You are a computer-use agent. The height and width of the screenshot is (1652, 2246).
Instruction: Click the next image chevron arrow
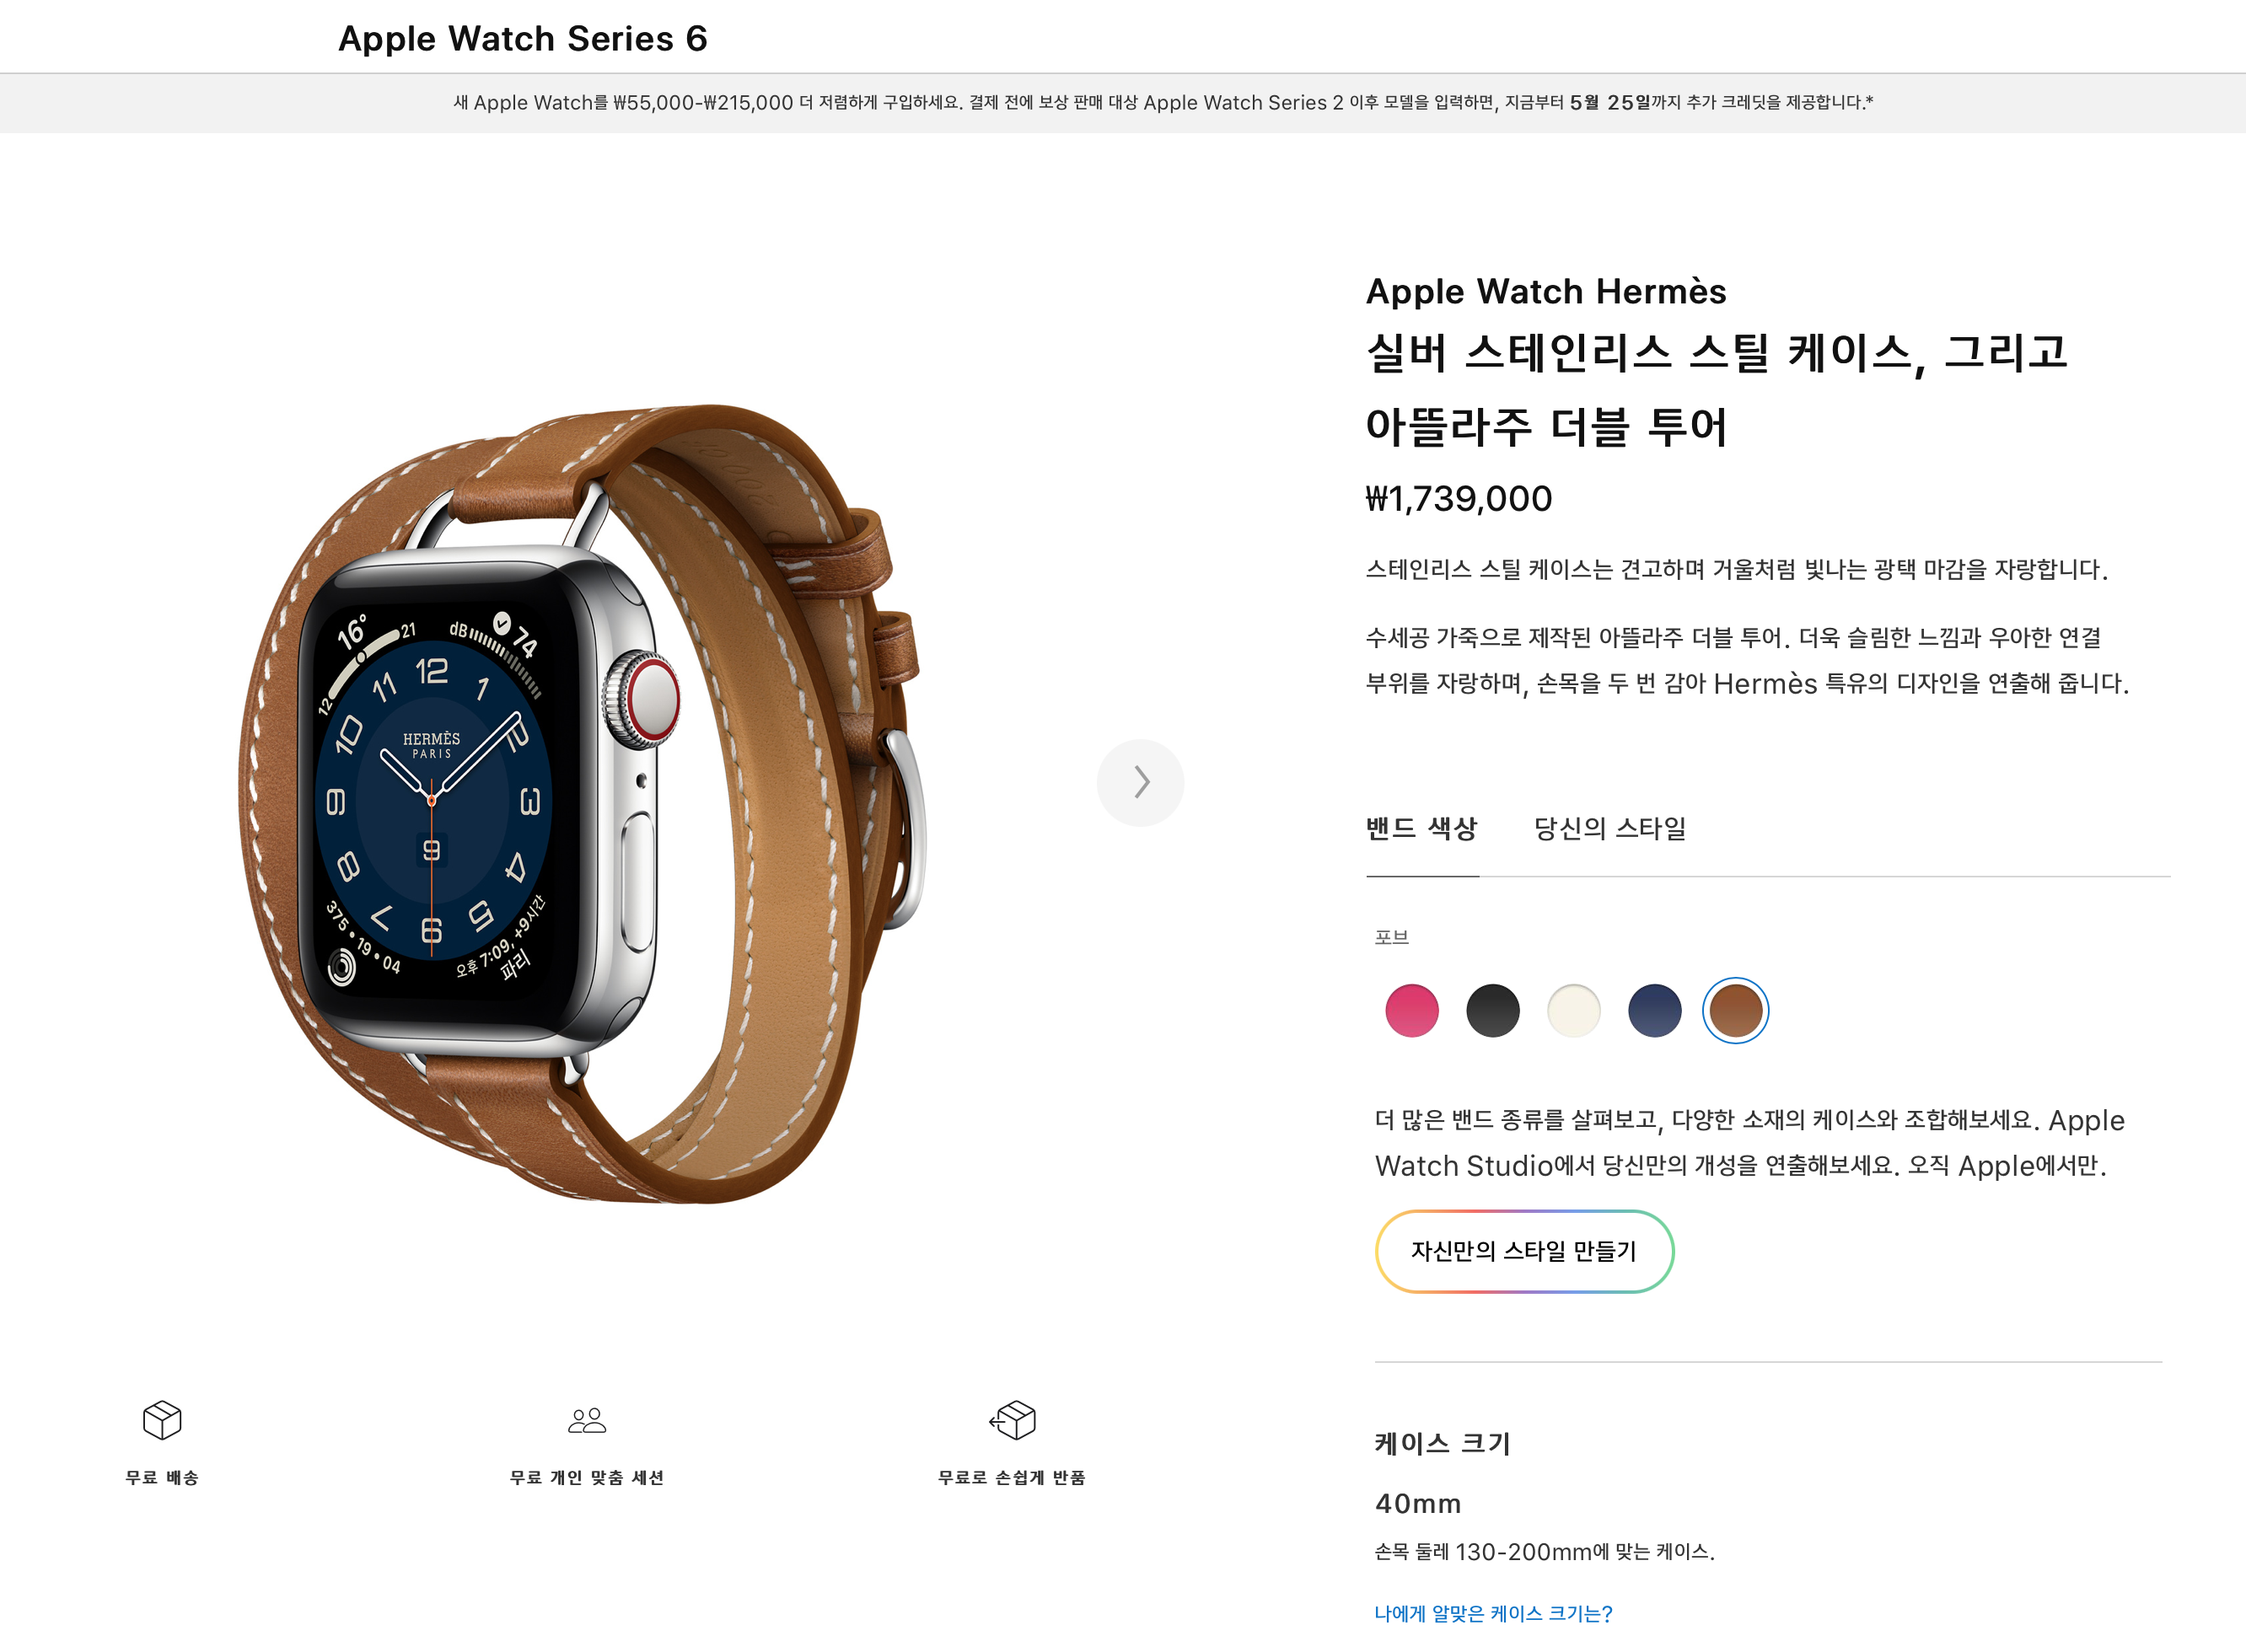[1140, 782]
